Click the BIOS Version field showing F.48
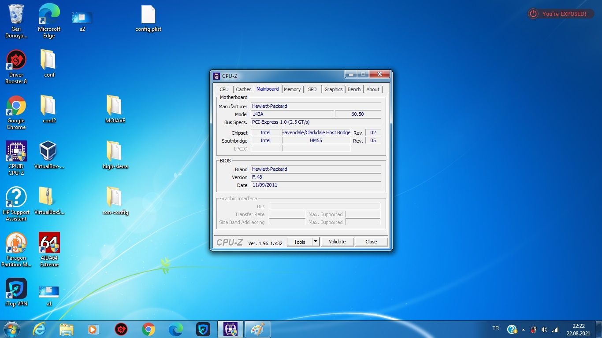This screenshot has width=602, height=338. [316, 177]
